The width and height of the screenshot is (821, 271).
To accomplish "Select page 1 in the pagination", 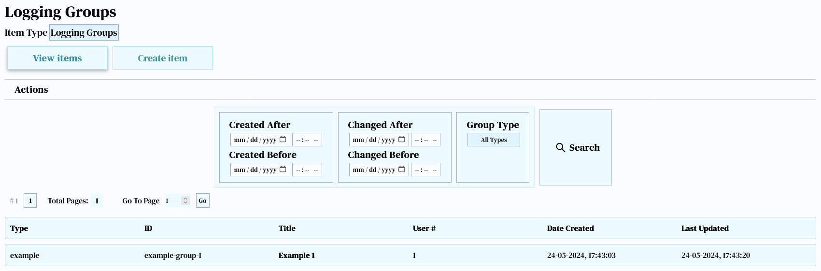I will [30, 200].
